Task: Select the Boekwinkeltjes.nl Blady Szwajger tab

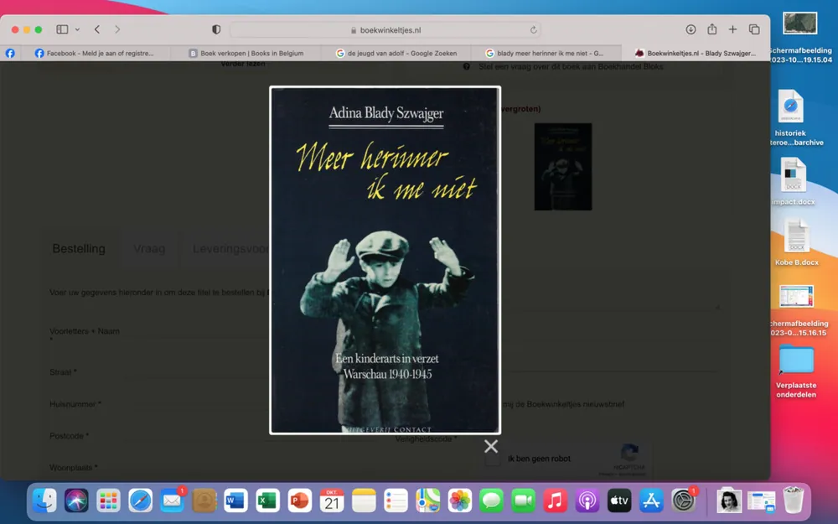Action: coord(696,53)
